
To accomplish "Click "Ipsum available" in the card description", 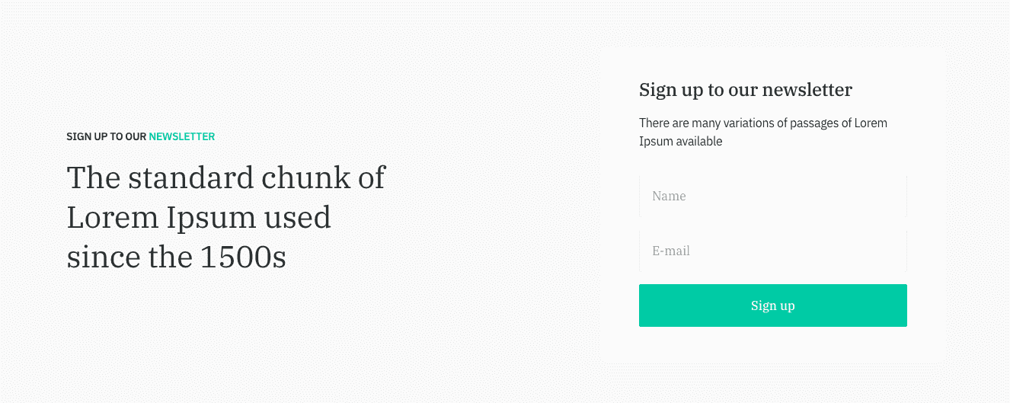I will pos(680,141).
